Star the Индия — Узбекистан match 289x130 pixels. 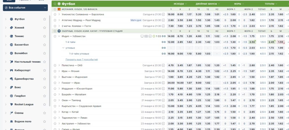pyautogui.click(x=55, y=36)
